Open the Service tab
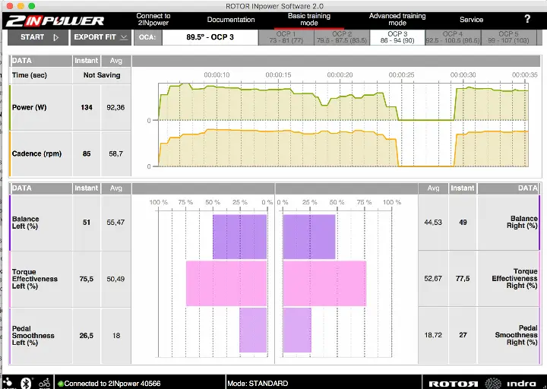 (x=471, y=20)
